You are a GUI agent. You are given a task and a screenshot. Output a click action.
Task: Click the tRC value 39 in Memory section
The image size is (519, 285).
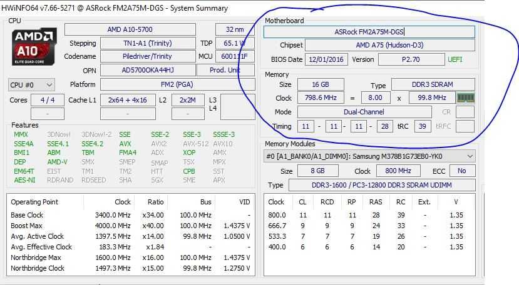pos(423,126)
